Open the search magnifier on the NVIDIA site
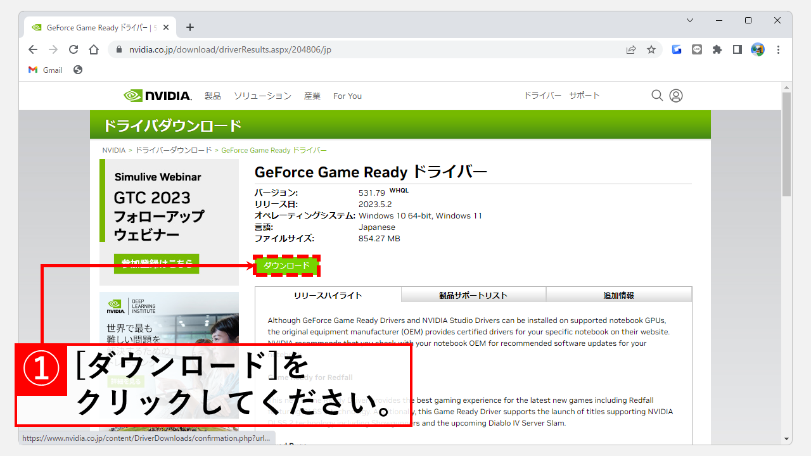Image resolution: width=811 pixels, height=456 pixels. pos(657,95)
